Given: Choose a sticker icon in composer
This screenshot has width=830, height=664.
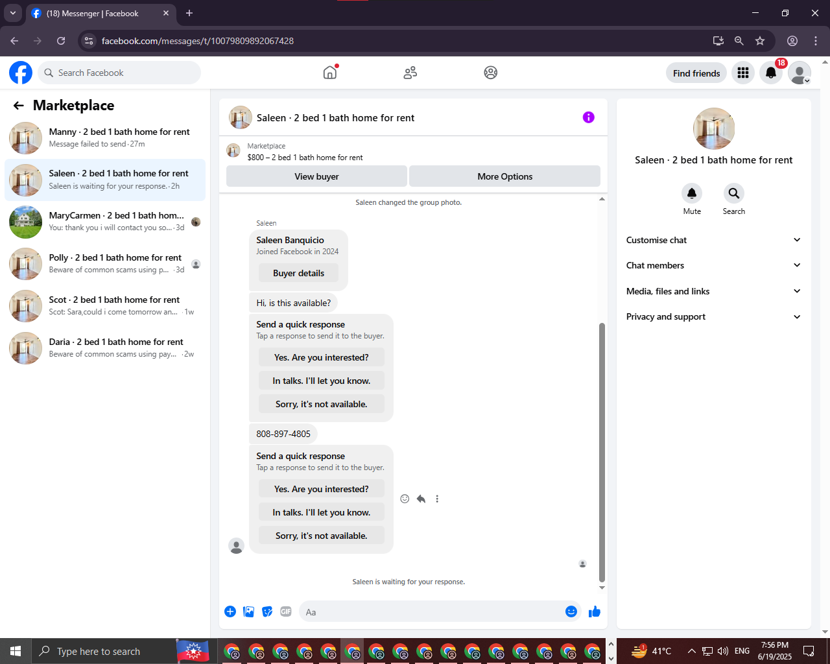Looking at the screenshot, I should tap(267, 611).
